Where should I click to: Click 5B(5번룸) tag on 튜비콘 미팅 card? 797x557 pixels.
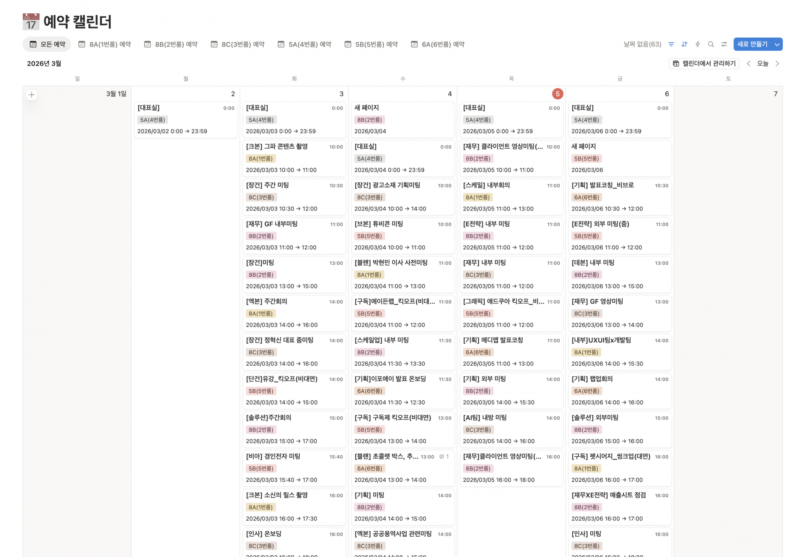click(369, 236)
